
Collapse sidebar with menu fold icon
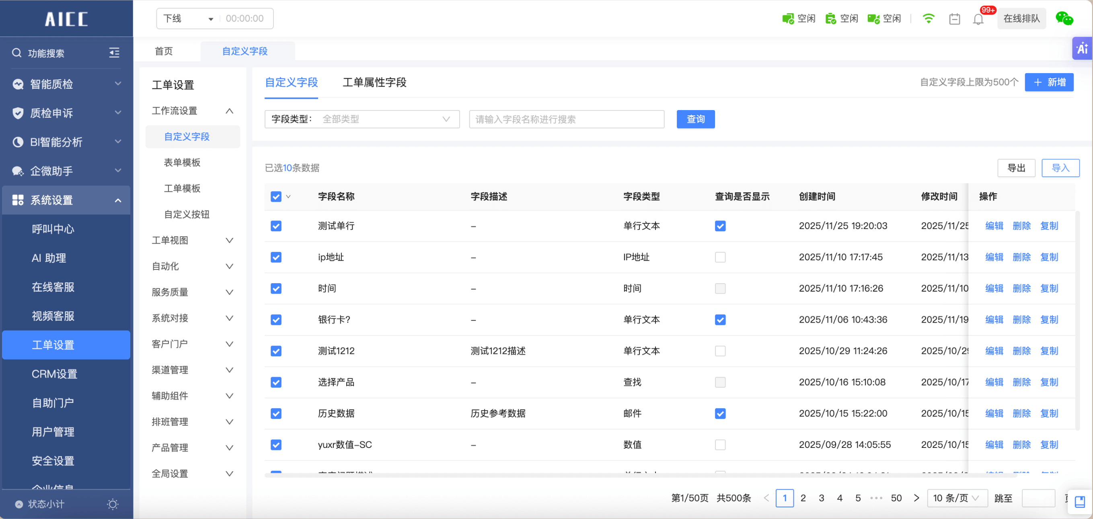tap(114, 53)
